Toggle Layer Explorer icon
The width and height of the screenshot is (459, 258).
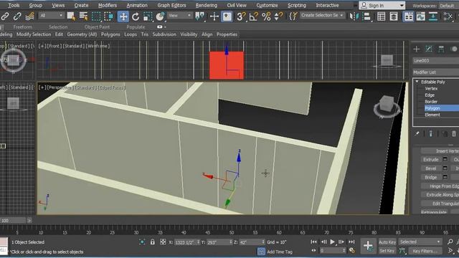(x=394, y=16)
